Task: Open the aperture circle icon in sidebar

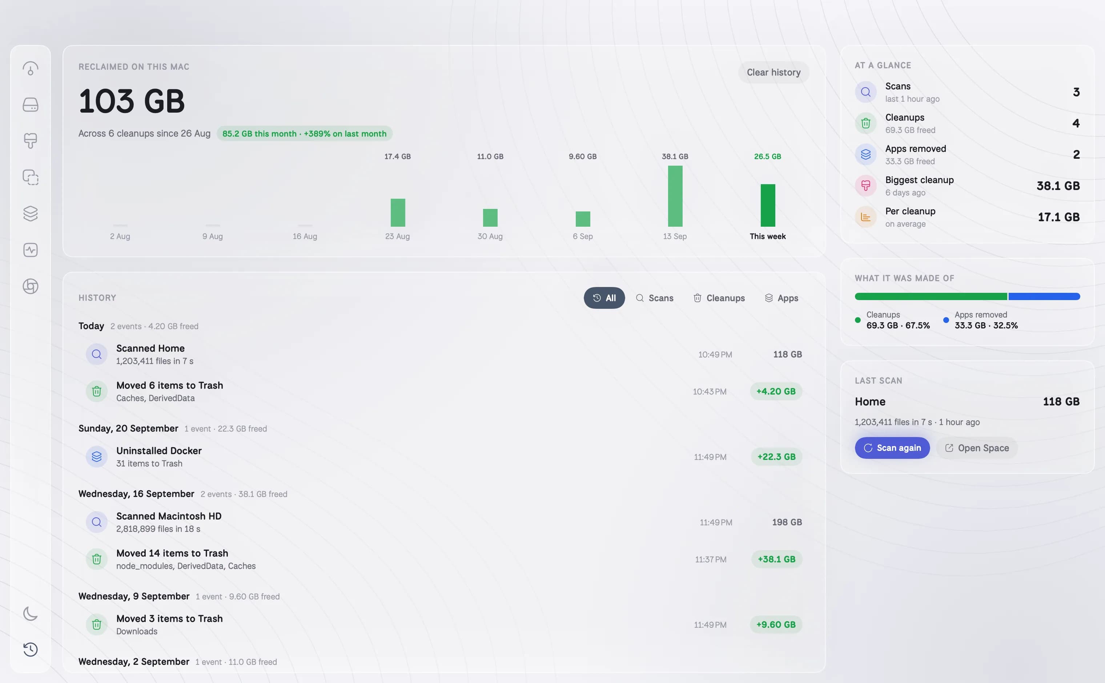Action: [x=30, y=286]
